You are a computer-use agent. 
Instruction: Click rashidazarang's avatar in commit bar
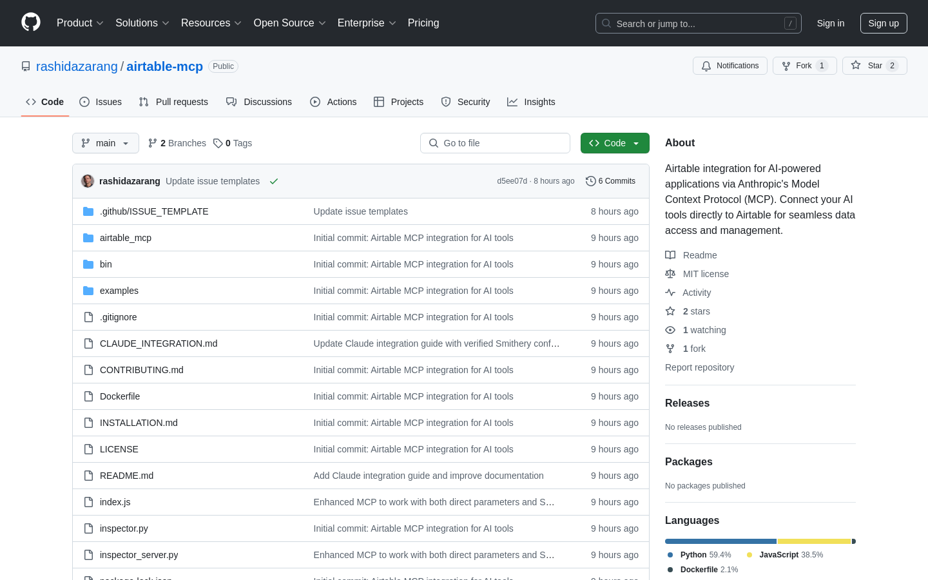88,181
